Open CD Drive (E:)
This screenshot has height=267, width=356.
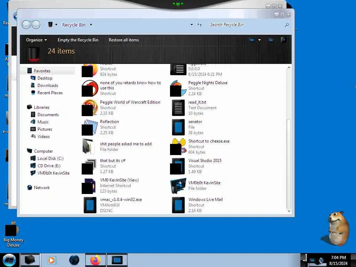tap(49, 166)
